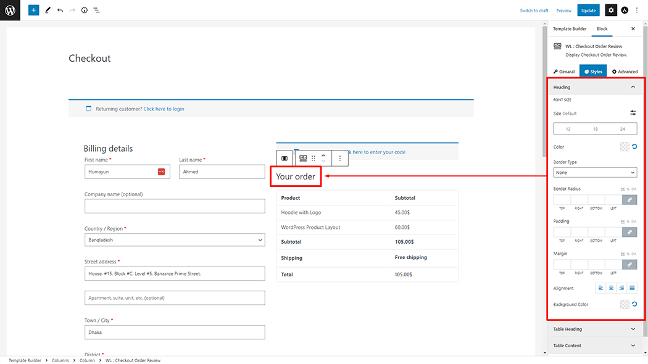This screenshot has width=648, height=364.
Task: Open the settings gear icon
Action: click(610, 10)
